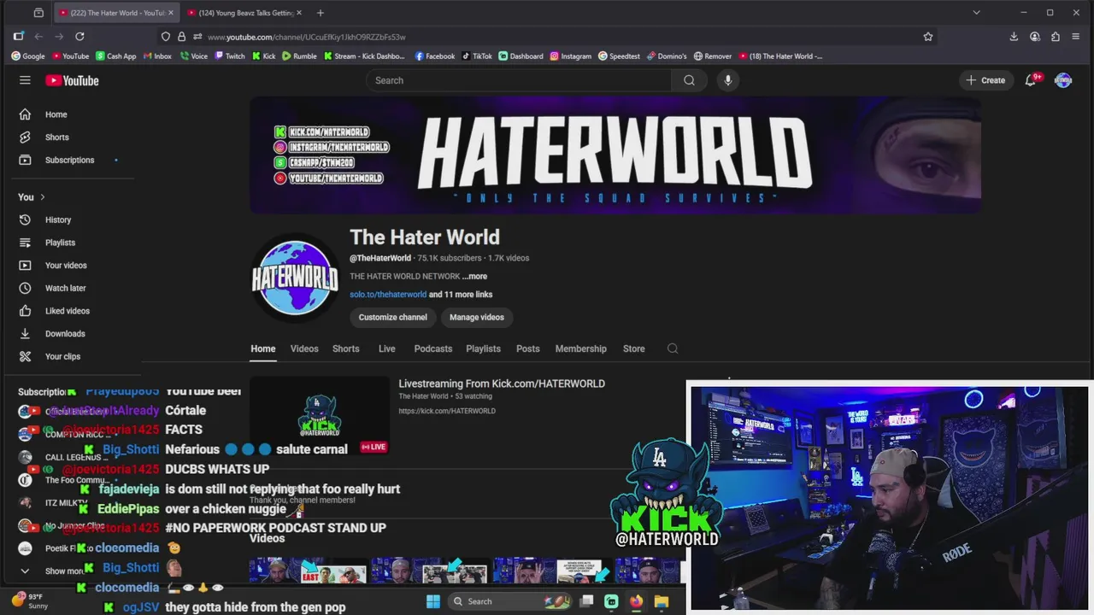Open the green app icon on the taskbar
1094x615 pixels.
[611, 601]
